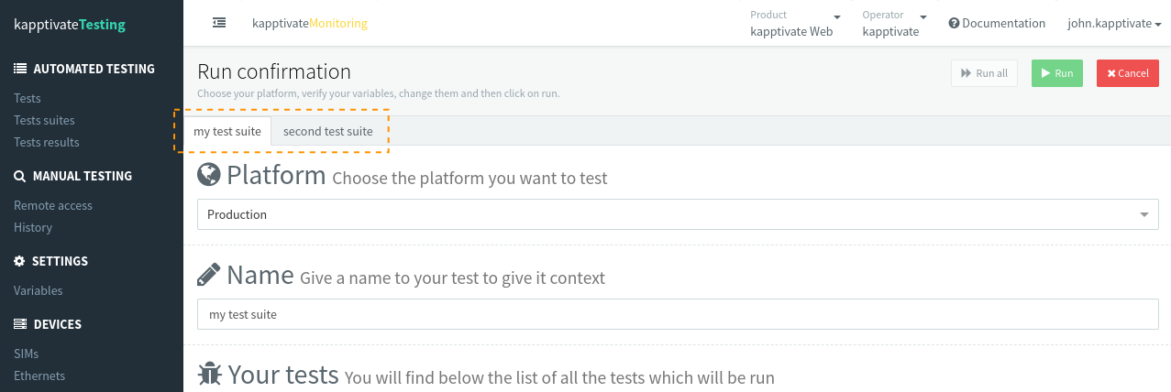Open the Product dropdown
1171x392 pixels.
[796, 24]
